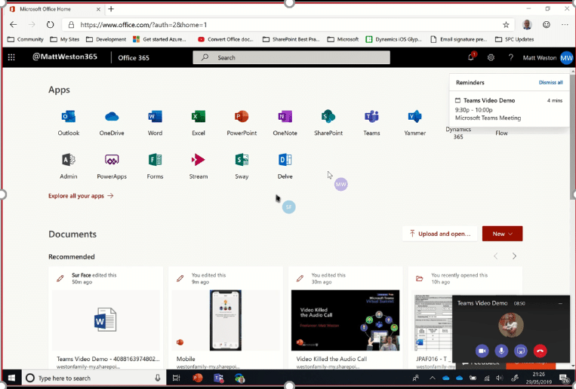Viewport: 576px width, 389px height.
Task: Open the Stream app
Action: (199, 166)
